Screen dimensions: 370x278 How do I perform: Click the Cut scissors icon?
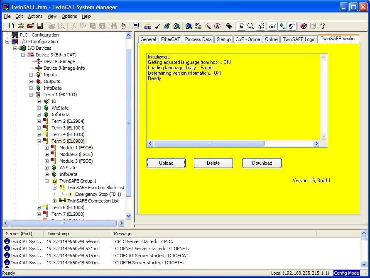click(74, 26)
